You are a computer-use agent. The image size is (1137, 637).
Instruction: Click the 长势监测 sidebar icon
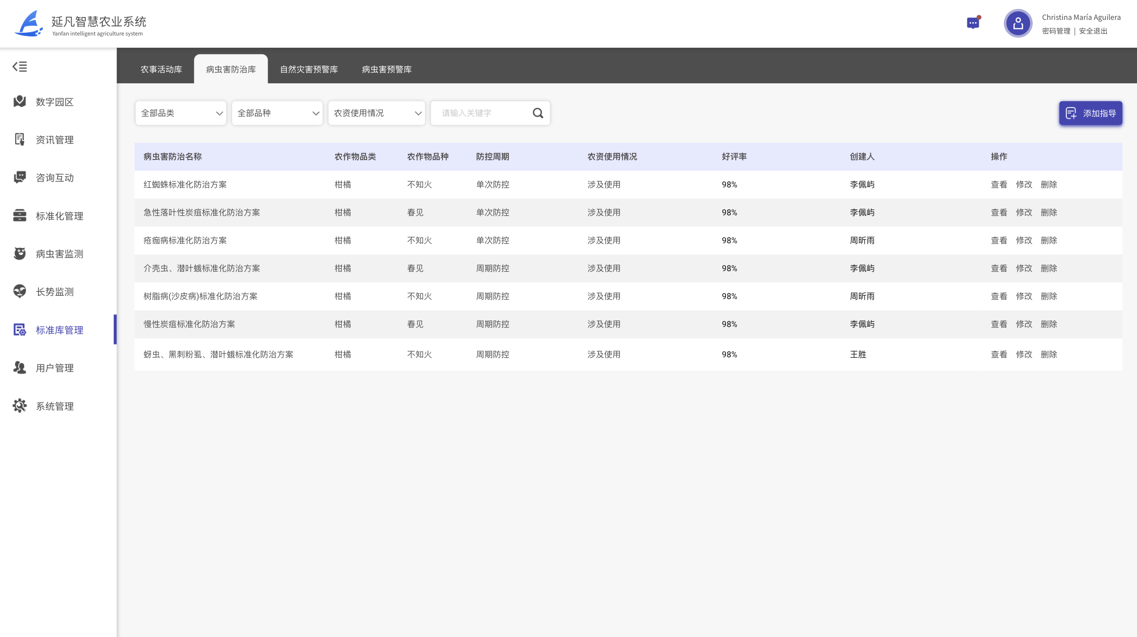(x=19, y=292)
